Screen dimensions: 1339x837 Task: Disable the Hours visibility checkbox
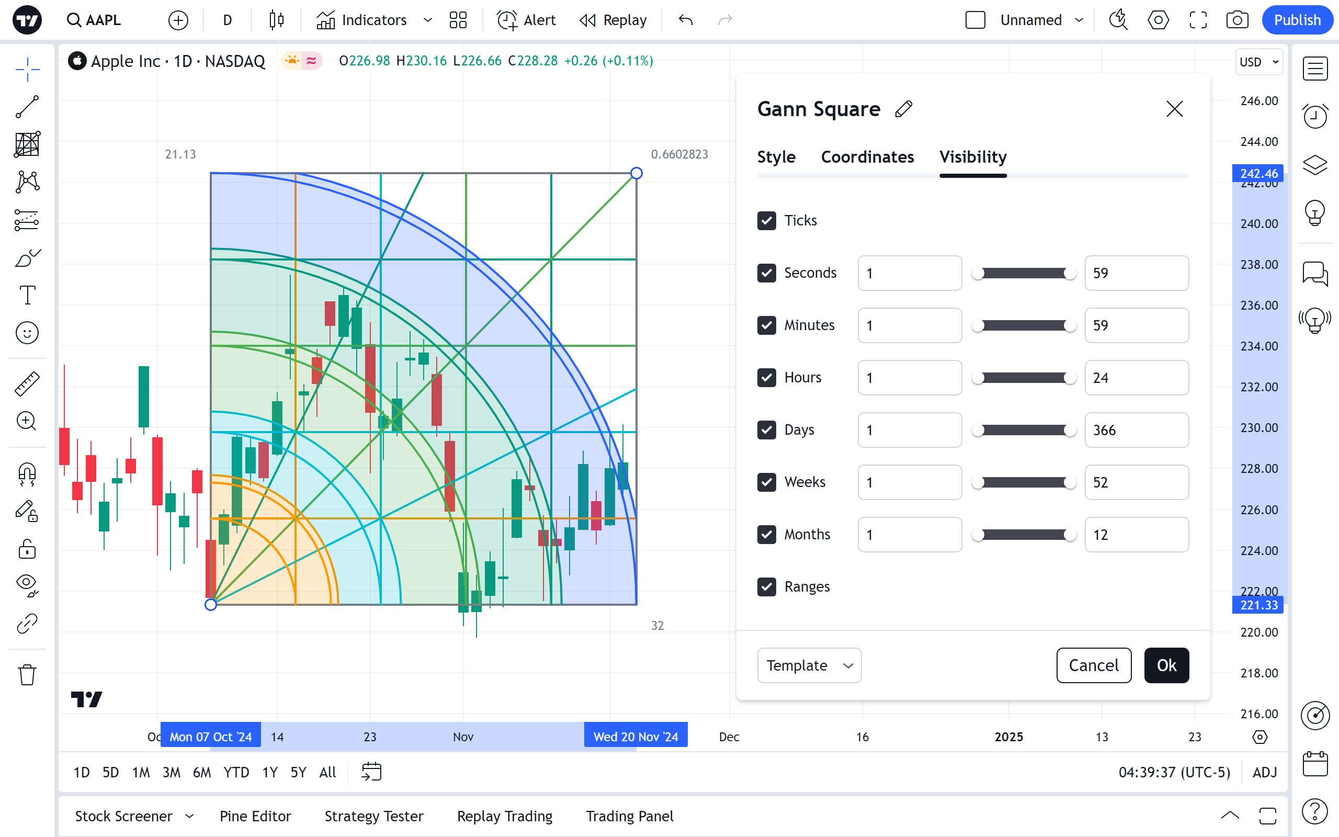(x=766, y=378)
